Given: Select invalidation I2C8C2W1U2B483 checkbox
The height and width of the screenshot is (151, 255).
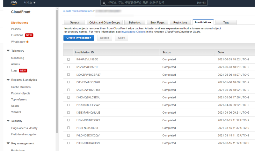Looking at the screenshot, I should (x=69, y=90).
